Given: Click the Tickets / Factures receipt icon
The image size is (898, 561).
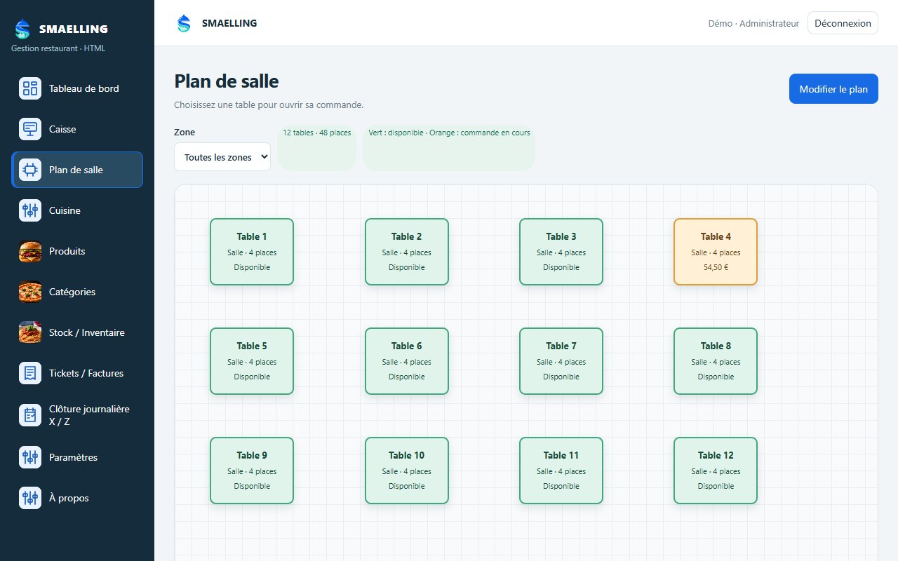Looking at the screenshot, I should point(30,373).
